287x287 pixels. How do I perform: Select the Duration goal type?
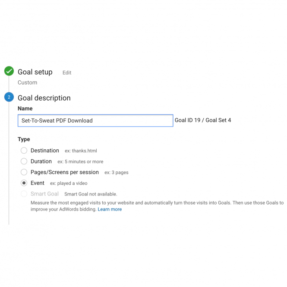tap(24, 161)
